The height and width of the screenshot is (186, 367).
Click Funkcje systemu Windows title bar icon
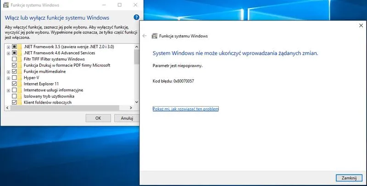coord(6,5)
